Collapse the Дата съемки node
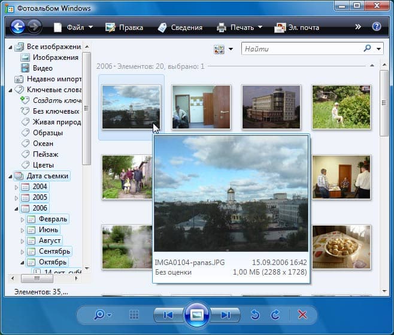394x335 pixels. click(x=10, y=176)
